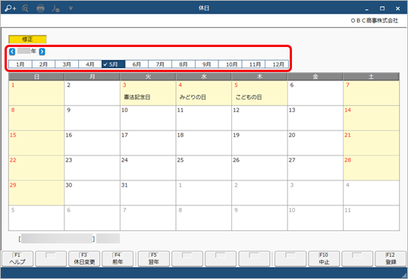Click the yellow 修正 mode label
The width and height of the screenshot is (408, 279).
tap(27, 39)
